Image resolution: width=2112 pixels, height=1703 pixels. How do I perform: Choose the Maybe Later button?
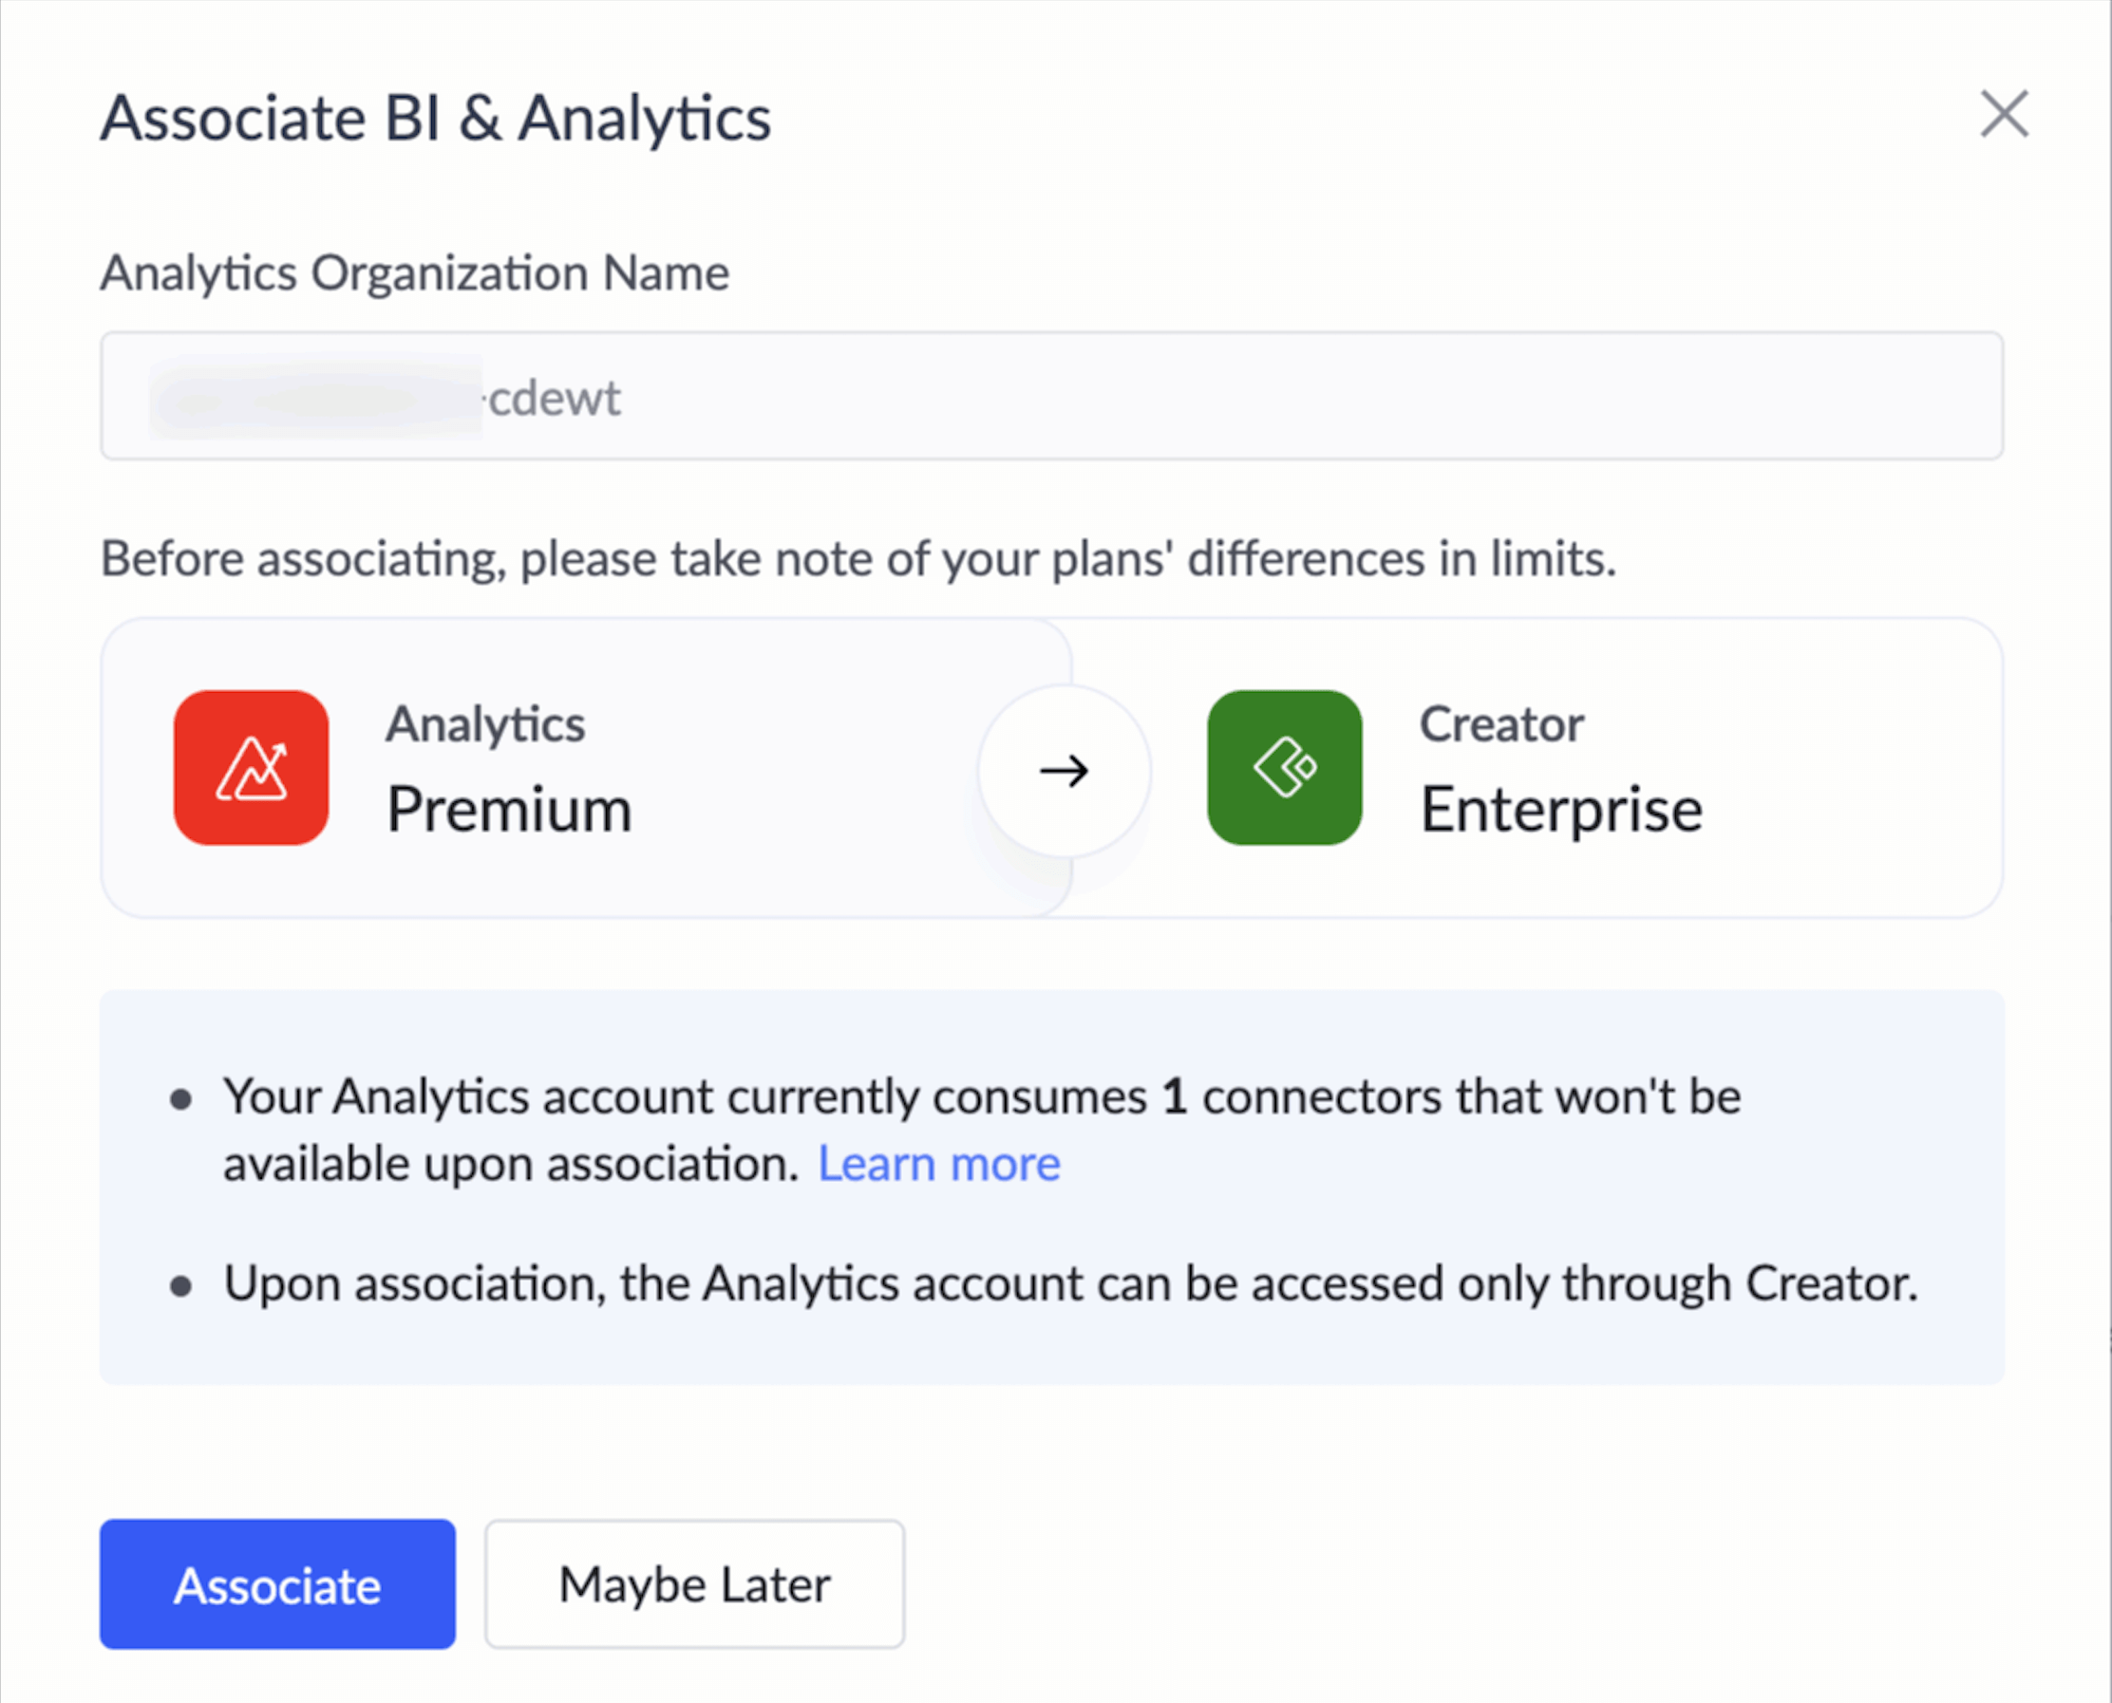pyautogui.click(x=694, y=1584)
